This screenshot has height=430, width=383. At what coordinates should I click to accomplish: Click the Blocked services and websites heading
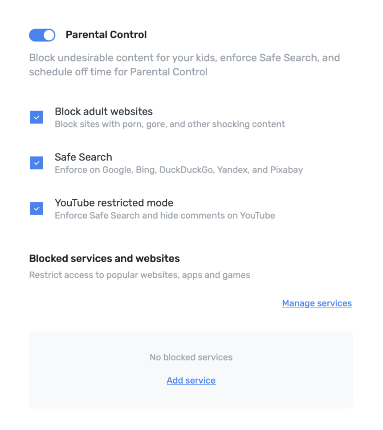[x=104, y=258]
